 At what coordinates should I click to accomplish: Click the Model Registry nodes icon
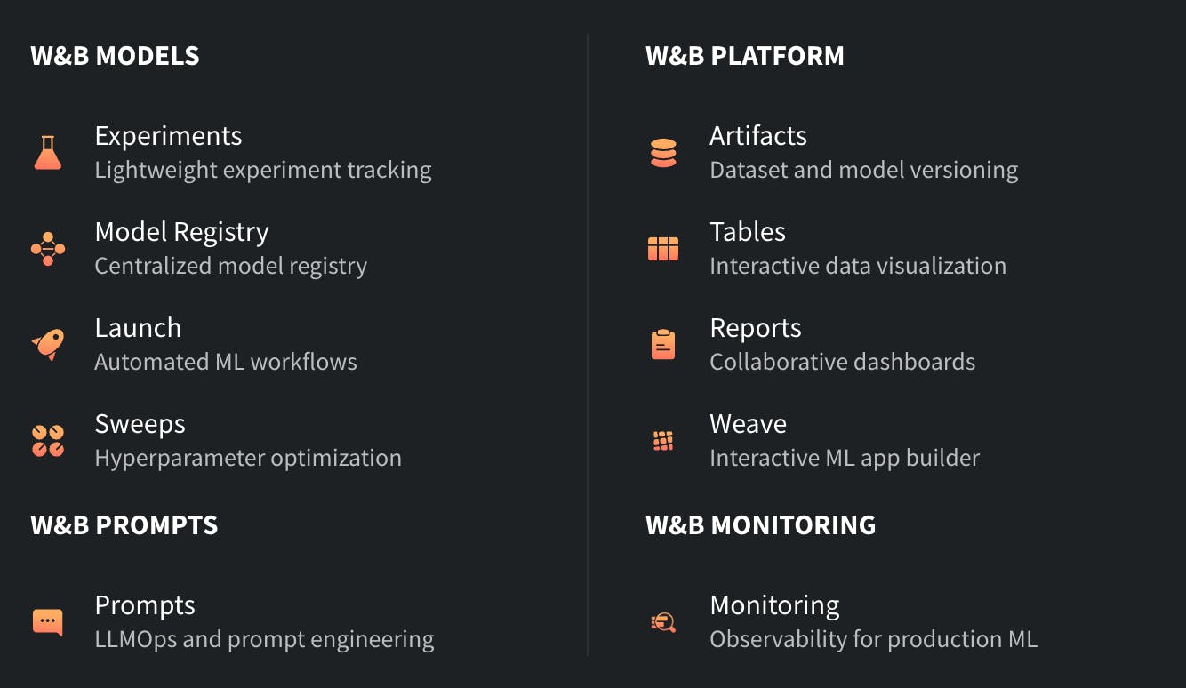pyautogui.click(x=48, y=249)
